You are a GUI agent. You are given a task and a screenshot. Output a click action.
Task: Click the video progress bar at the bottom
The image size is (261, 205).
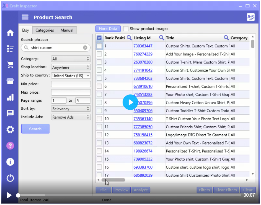129,195
